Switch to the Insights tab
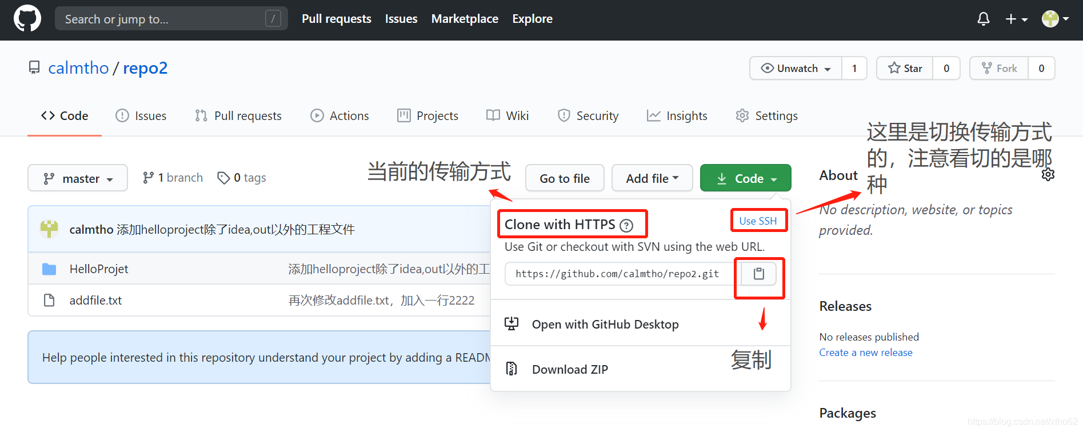Image resolution: width=1083 pixels, height=432 pixels. [677, 116]
